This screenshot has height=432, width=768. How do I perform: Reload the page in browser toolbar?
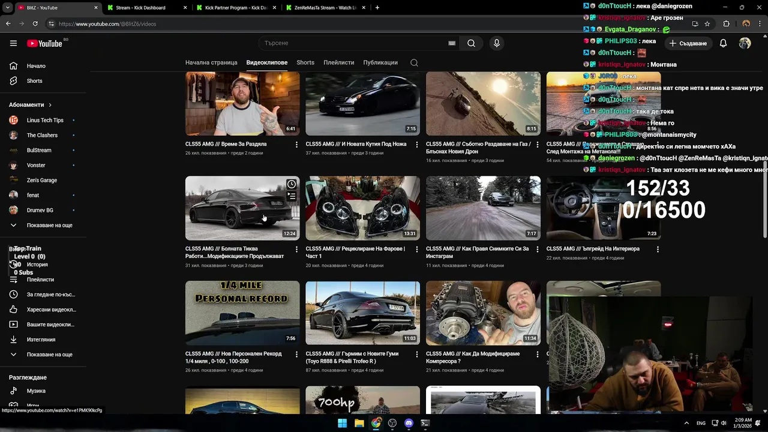pos(35,23)
